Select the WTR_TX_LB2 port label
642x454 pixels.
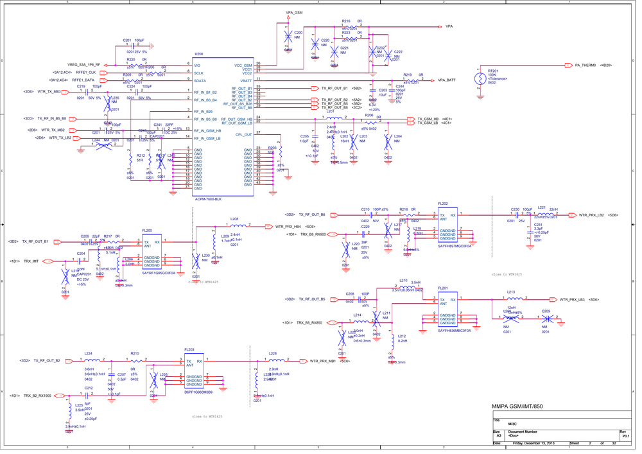tap(60, 138)
